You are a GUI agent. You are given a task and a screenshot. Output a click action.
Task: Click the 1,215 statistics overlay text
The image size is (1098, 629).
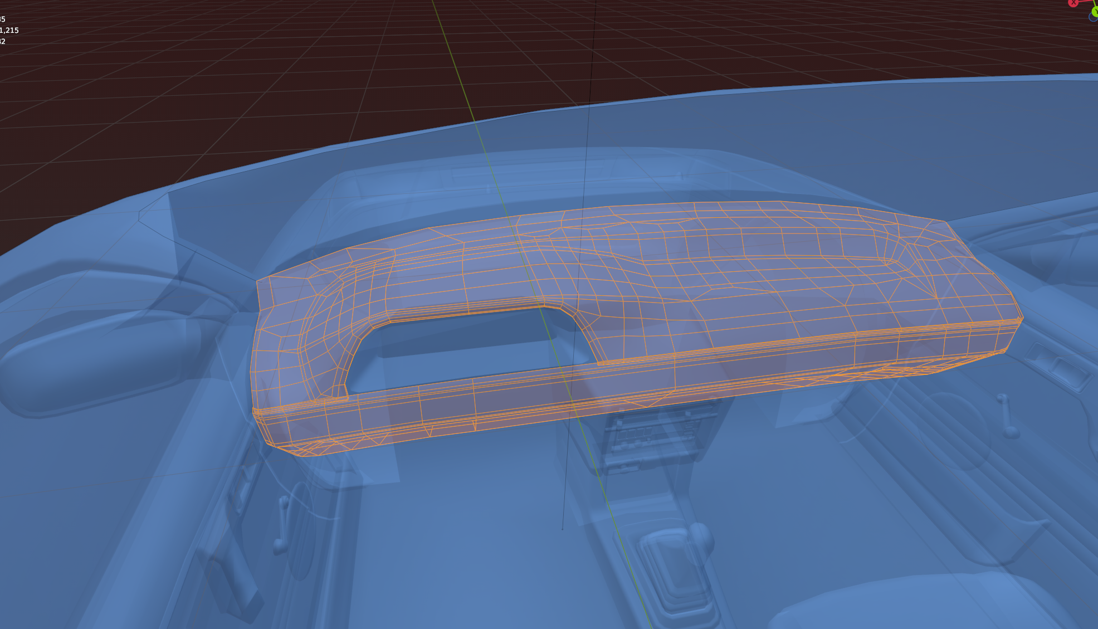click(x=9, y=31)
